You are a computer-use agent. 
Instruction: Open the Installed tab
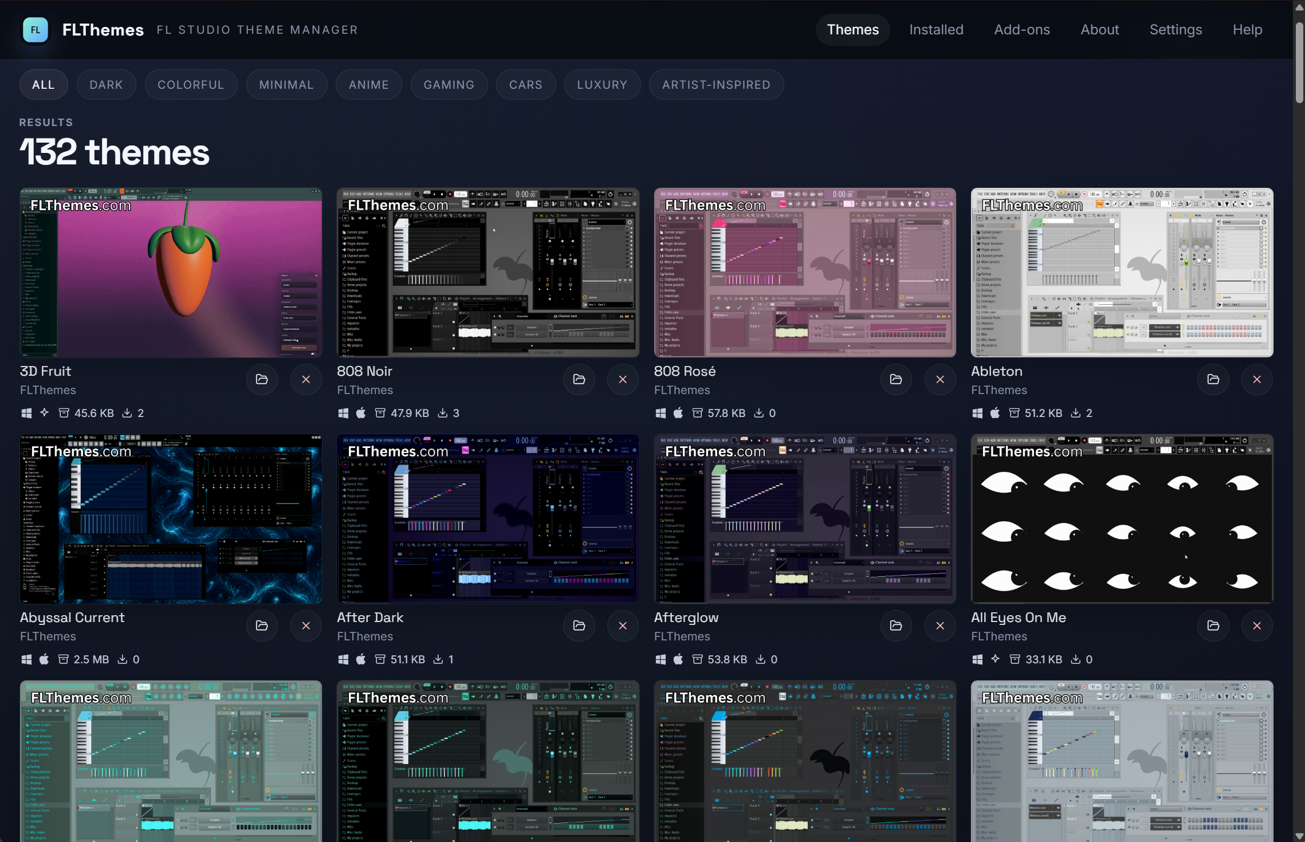936,30
